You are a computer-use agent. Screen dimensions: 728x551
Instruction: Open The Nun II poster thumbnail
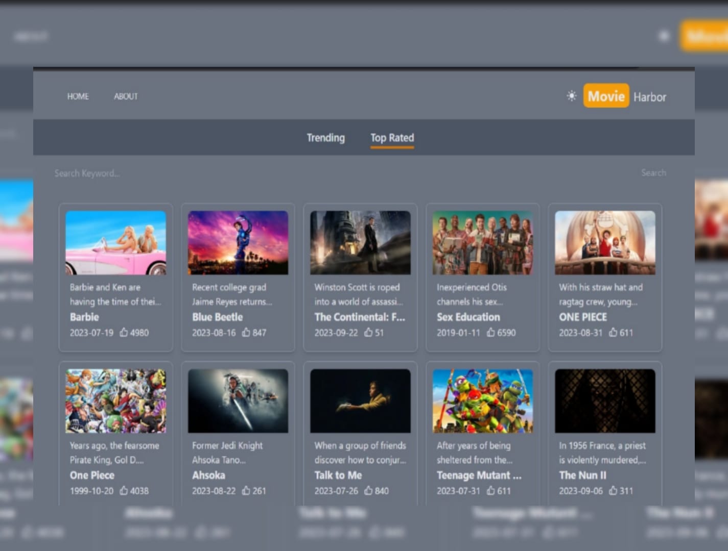605,401
